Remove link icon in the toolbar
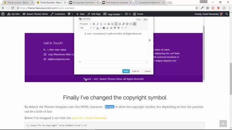This screenshot has width=232, height=130. [127, 24]
